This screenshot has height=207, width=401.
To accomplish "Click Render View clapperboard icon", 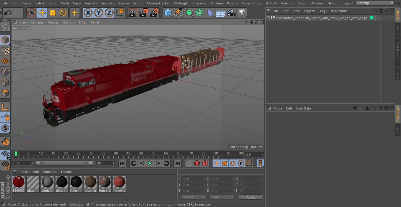I will 133,13.
